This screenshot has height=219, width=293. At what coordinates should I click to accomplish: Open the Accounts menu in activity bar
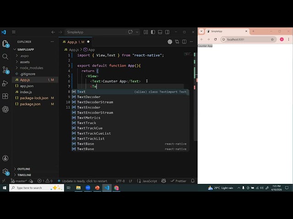coord(5,158)
